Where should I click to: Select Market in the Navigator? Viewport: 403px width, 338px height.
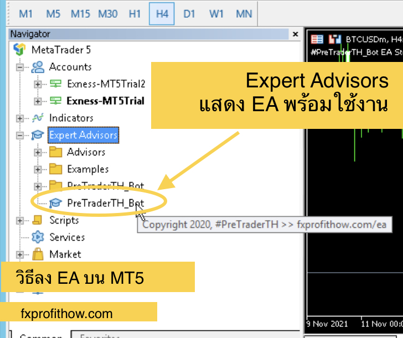(65, 254)
